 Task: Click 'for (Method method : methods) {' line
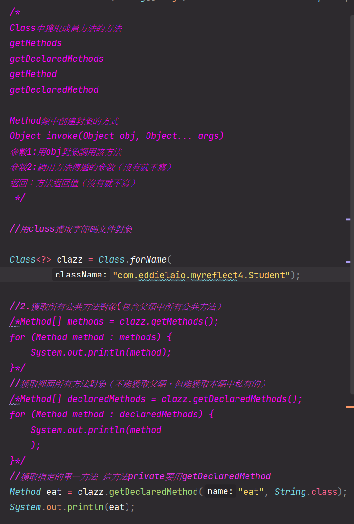[x=91, y=337]
